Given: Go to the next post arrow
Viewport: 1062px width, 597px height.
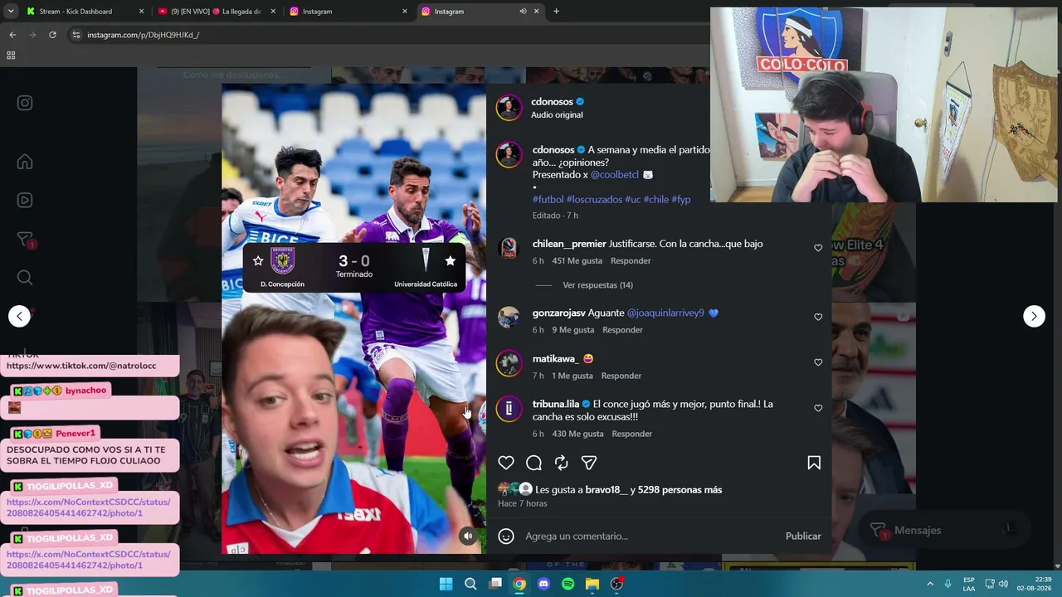Looking at the screenshot, I should click(x=1034, y=316).
